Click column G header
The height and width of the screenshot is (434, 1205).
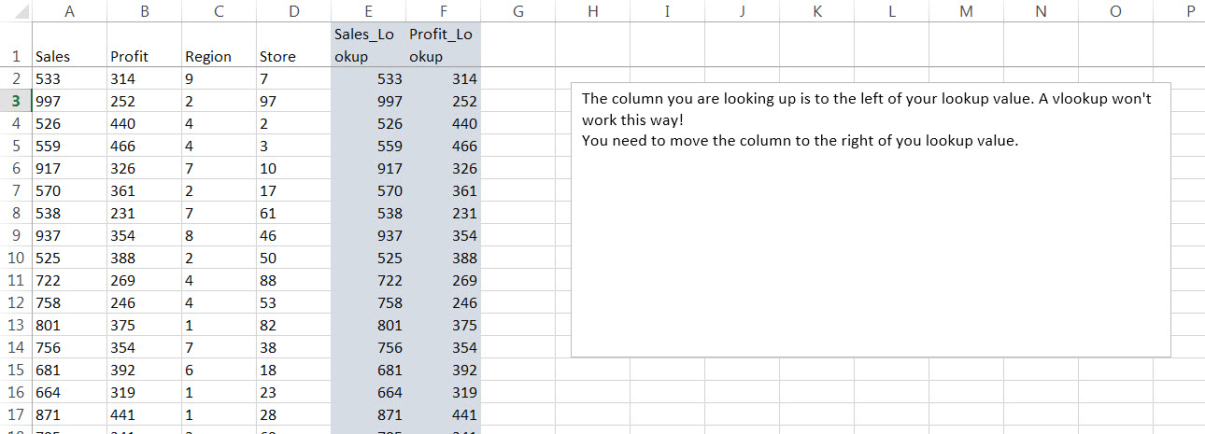517,11
